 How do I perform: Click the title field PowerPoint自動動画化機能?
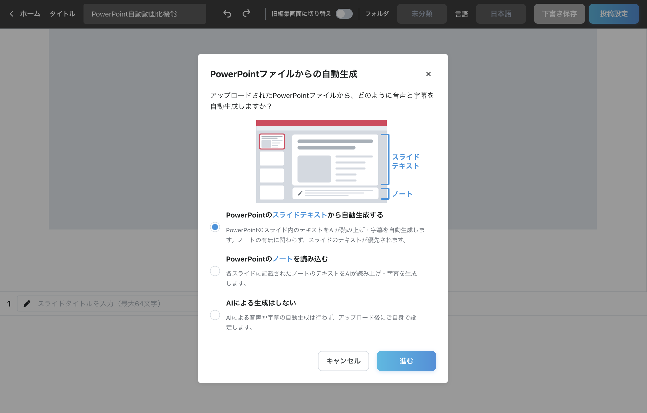click(x=144, y=14)
